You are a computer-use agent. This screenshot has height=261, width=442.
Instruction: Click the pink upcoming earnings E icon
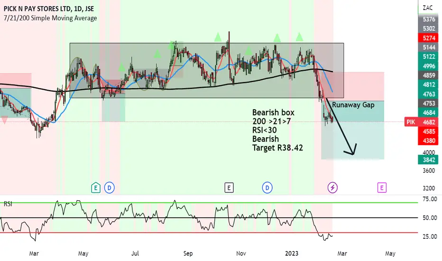tap(382, 187)
